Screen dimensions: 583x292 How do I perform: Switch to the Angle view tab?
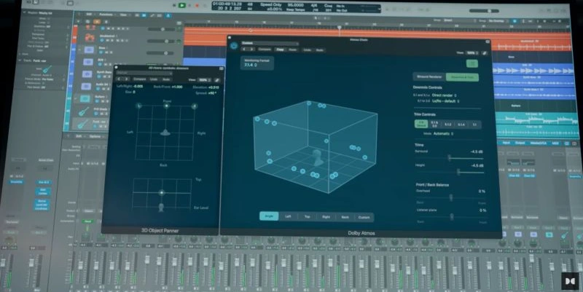[x=270, y=216]
